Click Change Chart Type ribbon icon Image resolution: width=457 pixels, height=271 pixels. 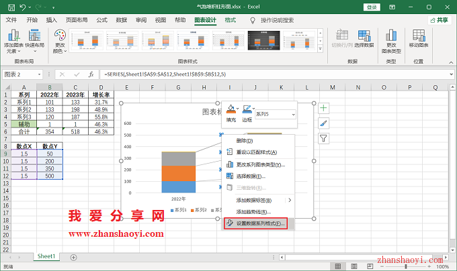point(391,42)
